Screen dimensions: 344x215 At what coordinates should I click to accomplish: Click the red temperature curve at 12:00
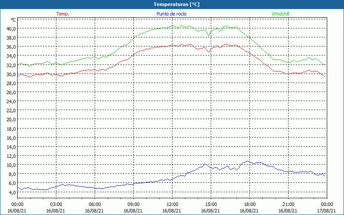pos(172,45)
